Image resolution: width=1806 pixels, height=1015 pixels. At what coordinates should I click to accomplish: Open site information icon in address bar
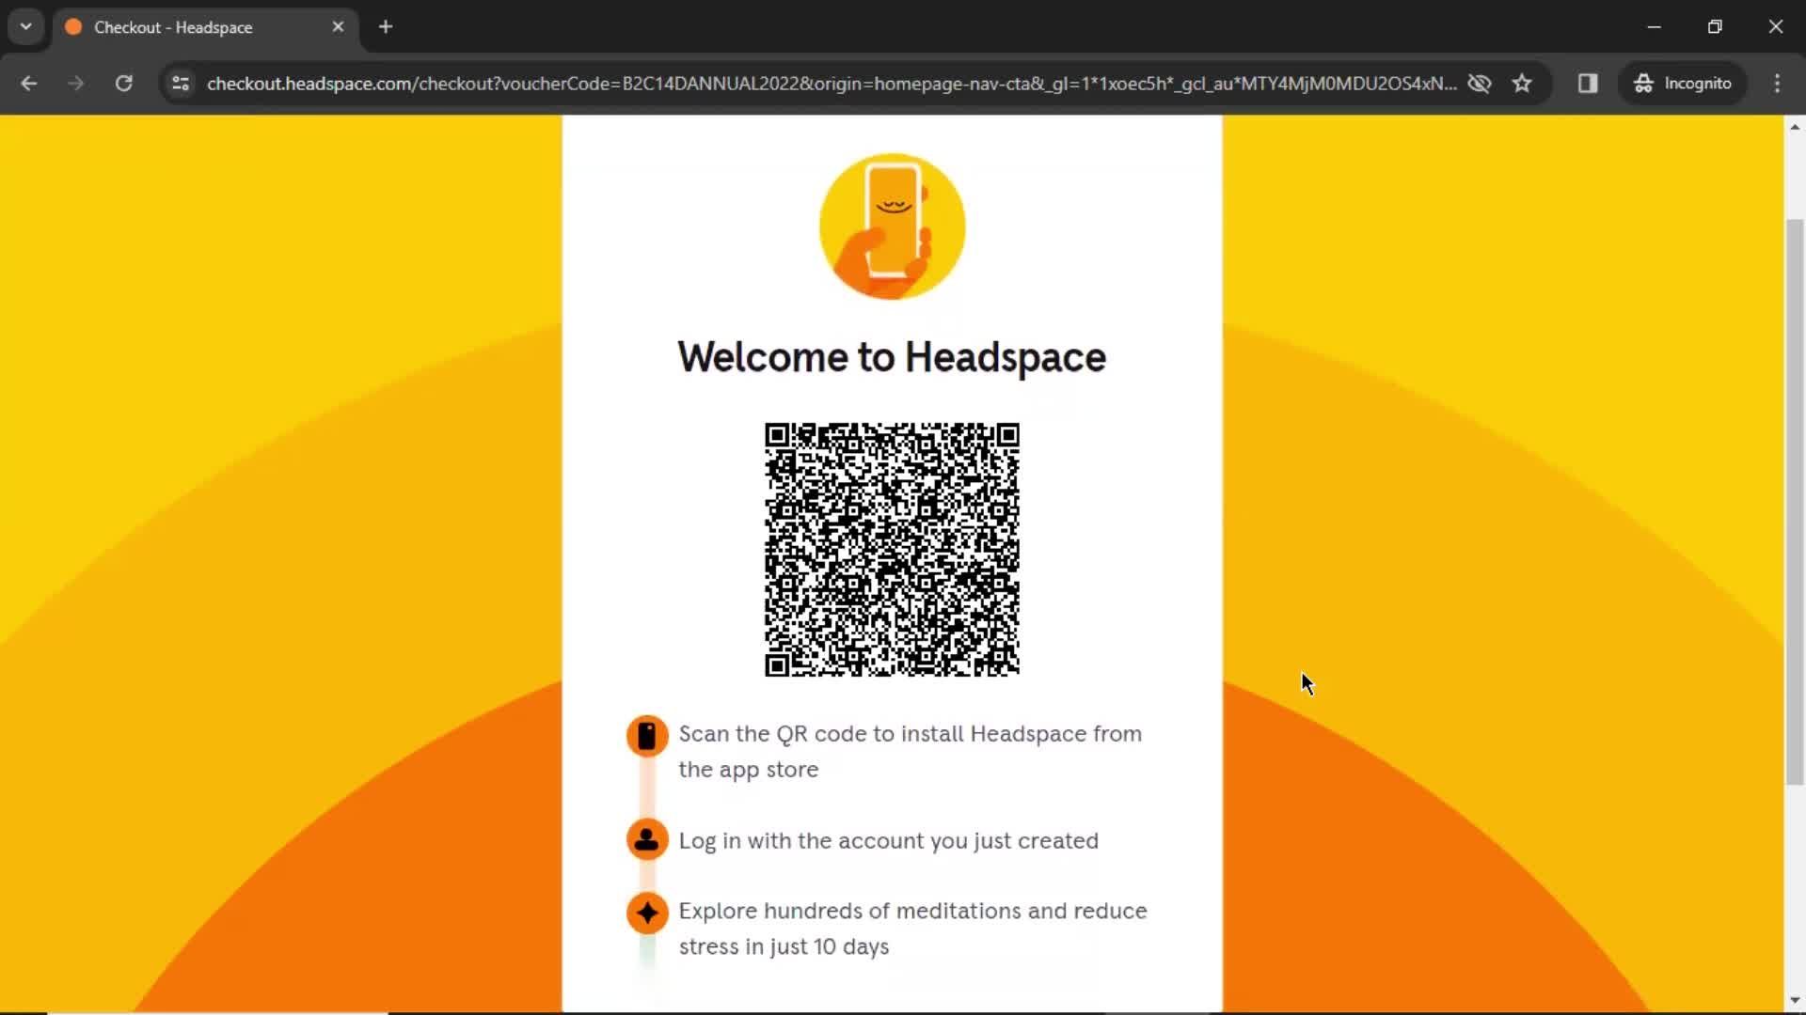pyautogui.click(x=181, y=84)
